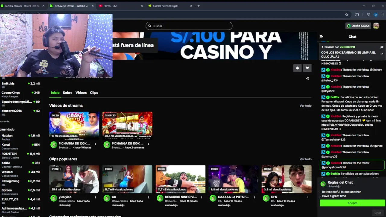
Task: Open a new browser tab with plus button
Action: [x=198, y=6]
